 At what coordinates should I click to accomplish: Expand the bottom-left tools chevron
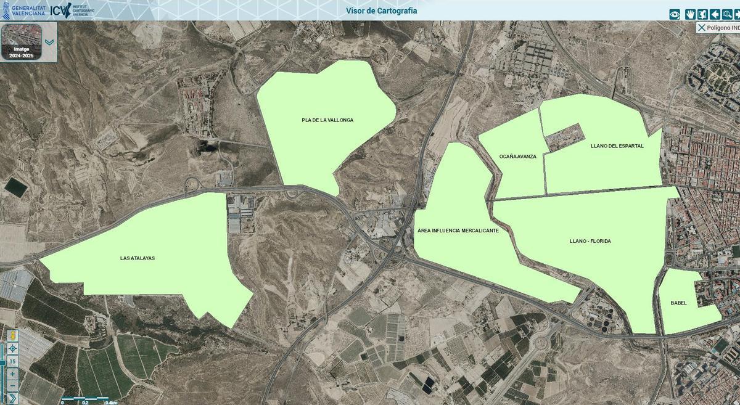(12, 398)
